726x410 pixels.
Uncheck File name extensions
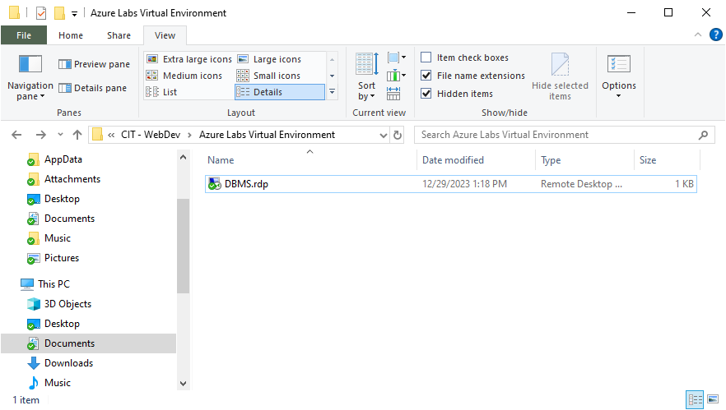(472, 76)
